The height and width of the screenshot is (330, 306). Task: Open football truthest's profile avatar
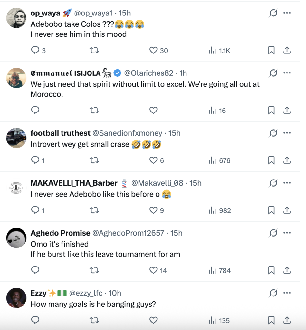pyautogui.click(x=16, y=138)
